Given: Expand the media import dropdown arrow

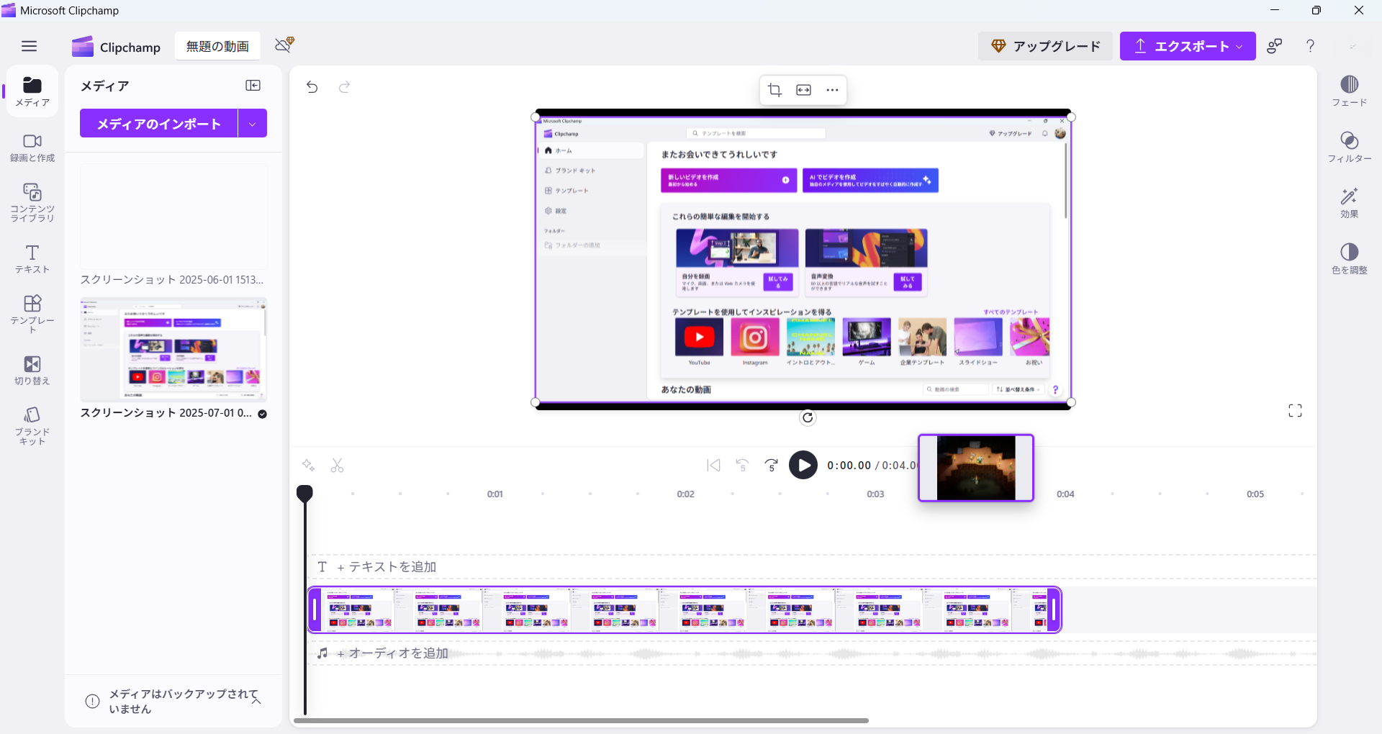Looking at the screenshot, I should click(x=253, y=123).
